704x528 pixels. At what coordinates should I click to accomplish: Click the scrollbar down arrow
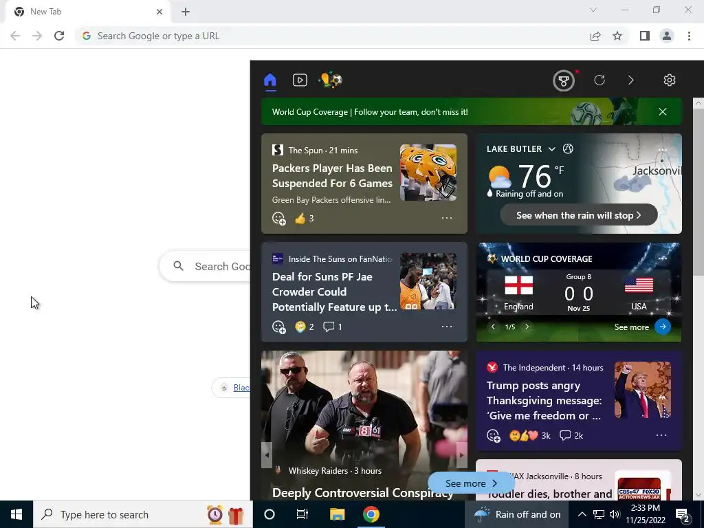(698, 495)
